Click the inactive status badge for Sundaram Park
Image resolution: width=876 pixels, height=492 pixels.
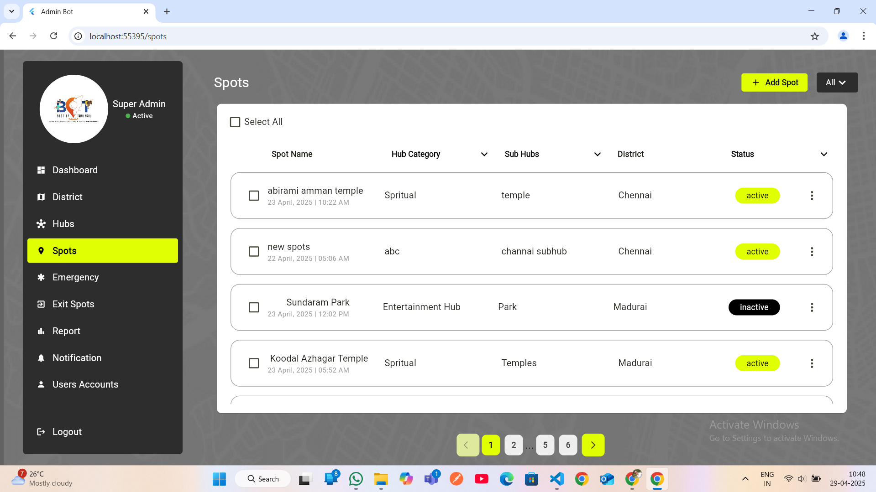(754, 307)
